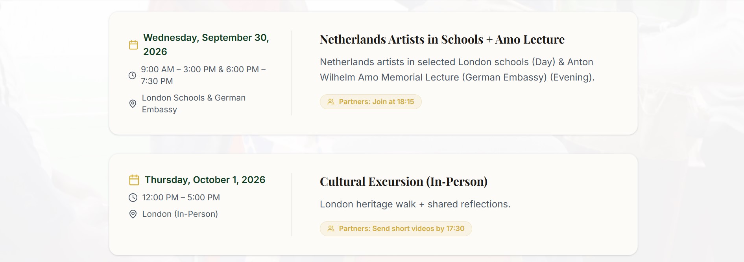Open the Cultural Excursion (In-Person) title
The image size is (744, 262).
pos(403,181)
